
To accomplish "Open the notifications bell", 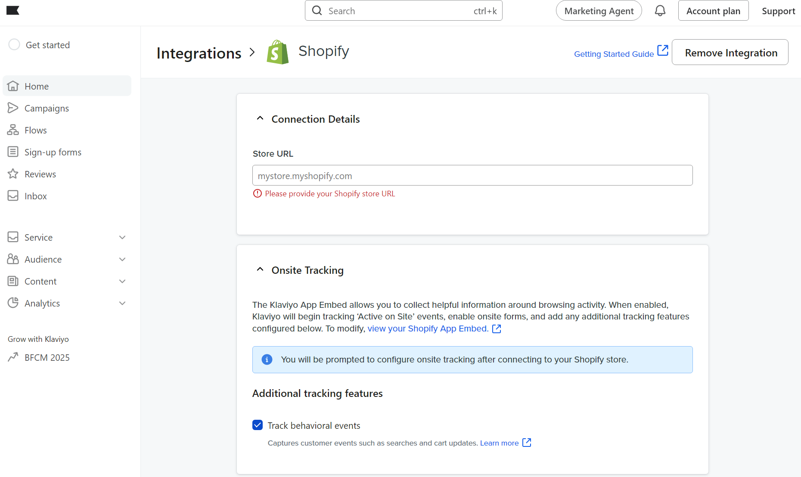I will coord(660,10).
